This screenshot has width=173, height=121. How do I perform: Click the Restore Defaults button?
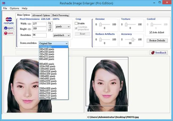(157, 40)
